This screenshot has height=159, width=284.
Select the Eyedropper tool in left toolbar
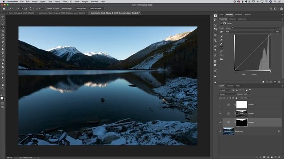(x=3, y=38)
